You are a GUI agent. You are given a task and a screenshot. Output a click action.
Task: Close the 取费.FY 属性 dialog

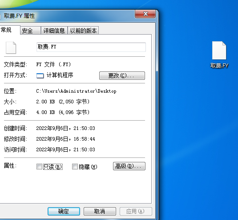(145, 14)
